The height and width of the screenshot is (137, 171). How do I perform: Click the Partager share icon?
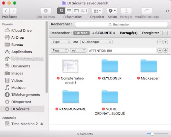(x=126, y=11)
